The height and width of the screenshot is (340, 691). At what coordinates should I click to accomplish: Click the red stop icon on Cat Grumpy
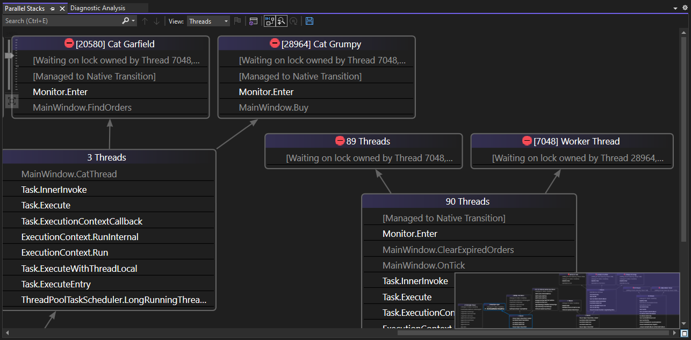(275, 44)
